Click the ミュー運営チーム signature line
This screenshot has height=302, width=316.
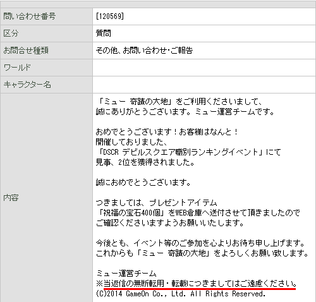point(126,274)
